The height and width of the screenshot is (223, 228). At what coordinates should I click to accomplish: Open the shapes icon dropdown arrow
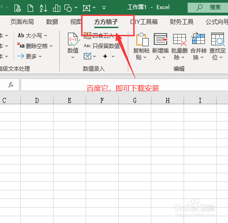click(x=76, y=7)
